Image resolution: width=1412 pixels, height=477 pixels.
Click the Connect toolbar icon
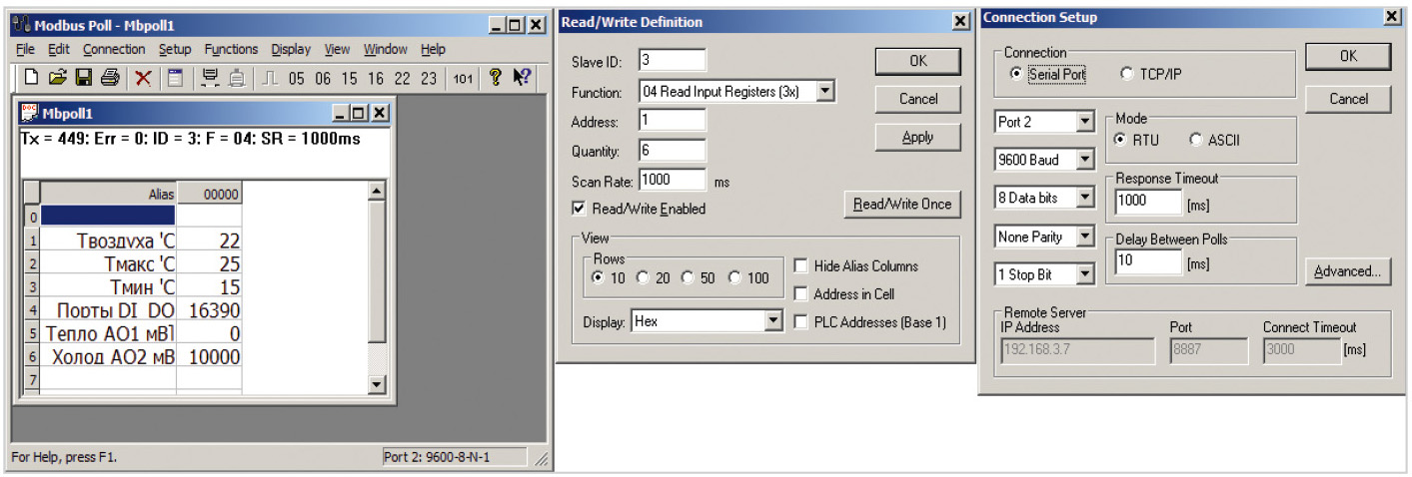(x=210, y=78)
